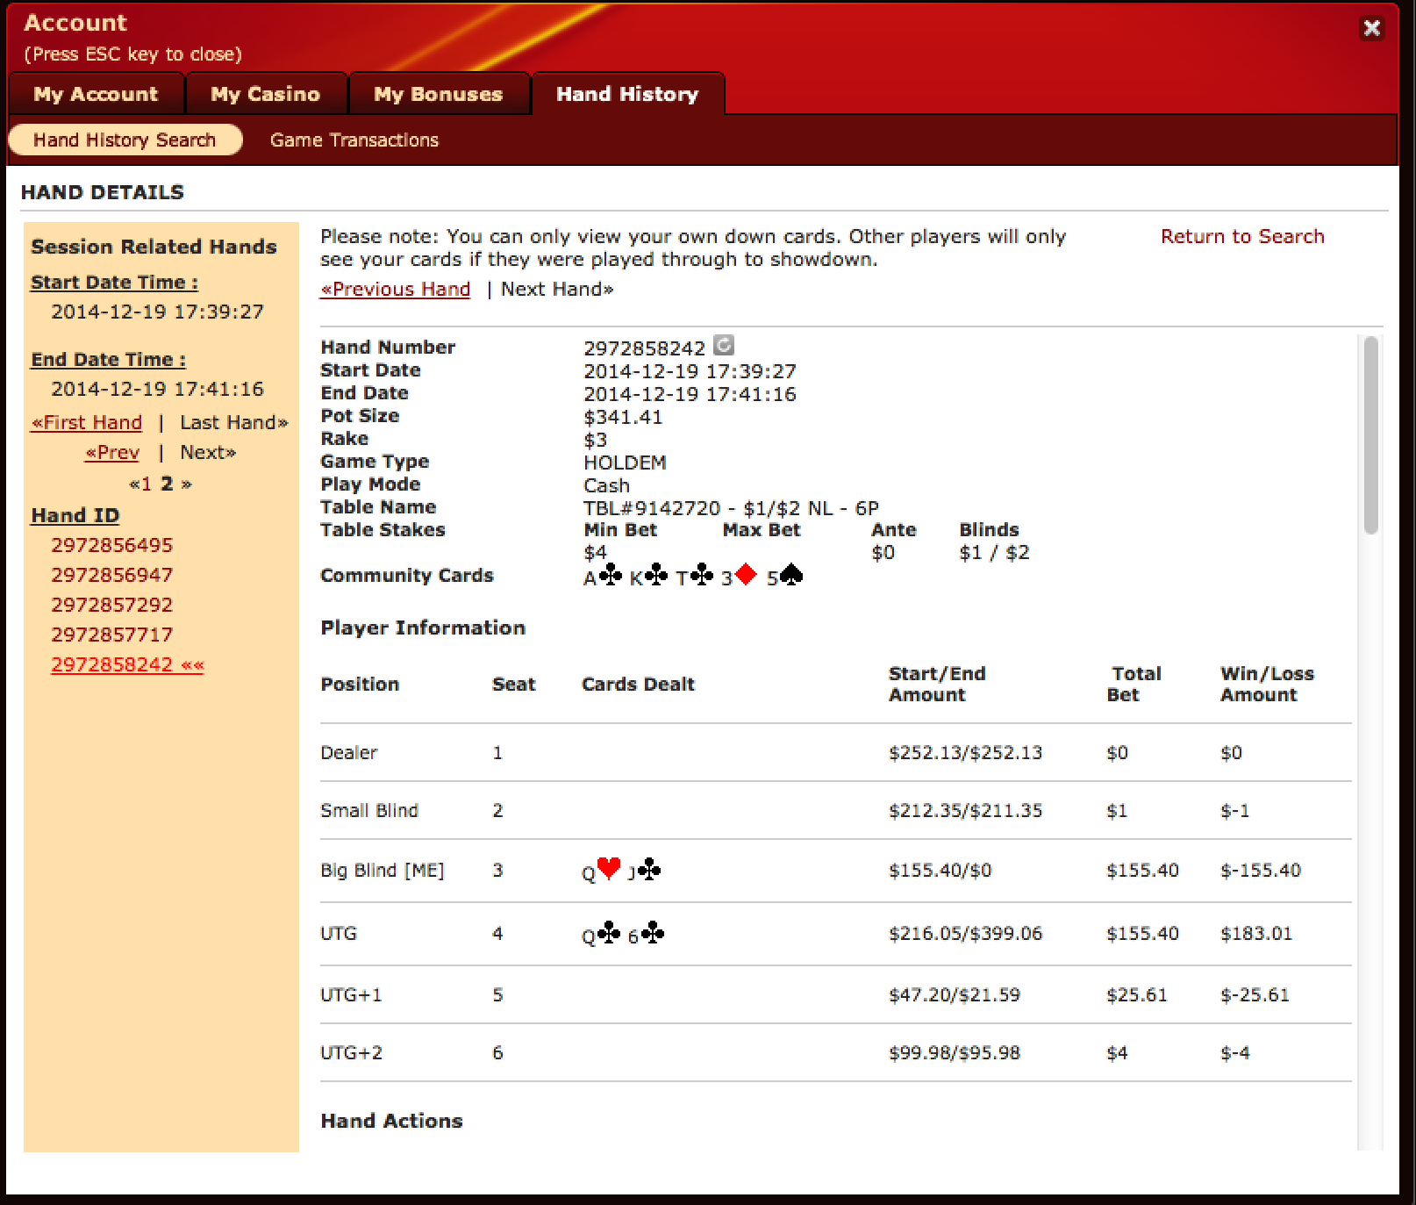Click Queen of hearts in Big Blind row
Screen dimensions: 1416x1205
coord(601,871)
